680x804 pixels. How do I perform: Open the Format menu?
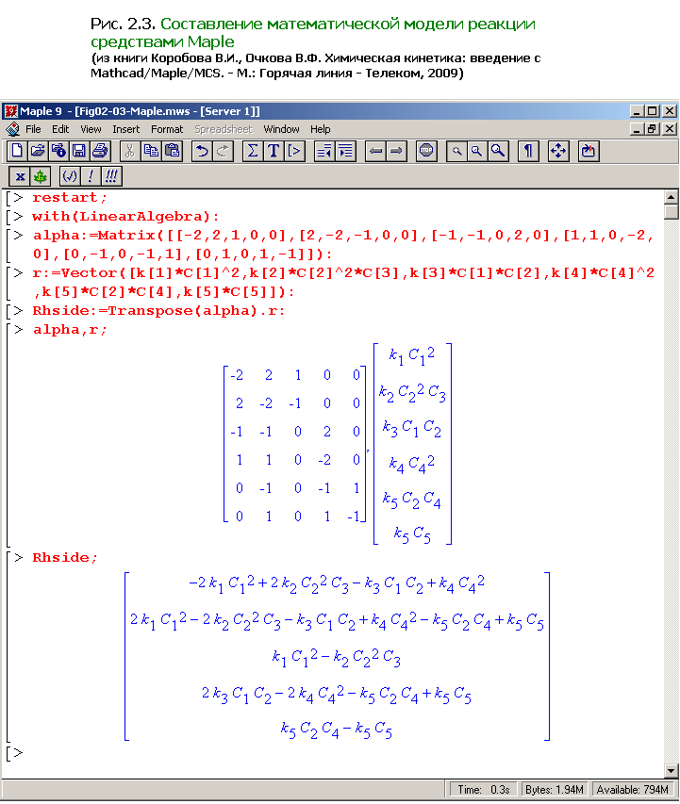click(x=167, y=129)
